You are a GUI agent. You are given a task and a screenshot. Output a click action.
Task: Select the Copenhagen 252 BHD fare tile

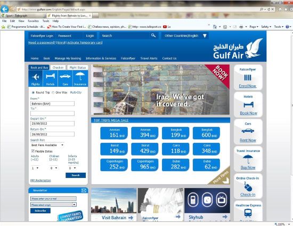[x=114, y=165]
